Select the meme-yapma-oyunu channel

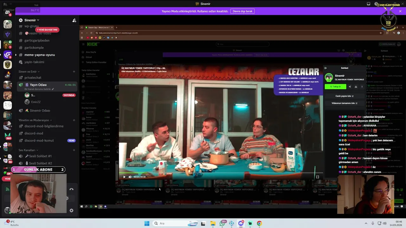point(39,55)
